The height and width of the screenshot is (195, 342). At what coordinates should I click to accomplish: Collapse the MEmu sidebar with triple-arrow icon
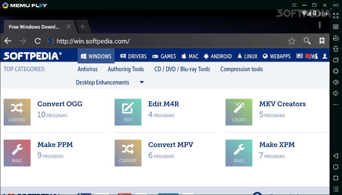pyautogui.click(x=336, y=5)
